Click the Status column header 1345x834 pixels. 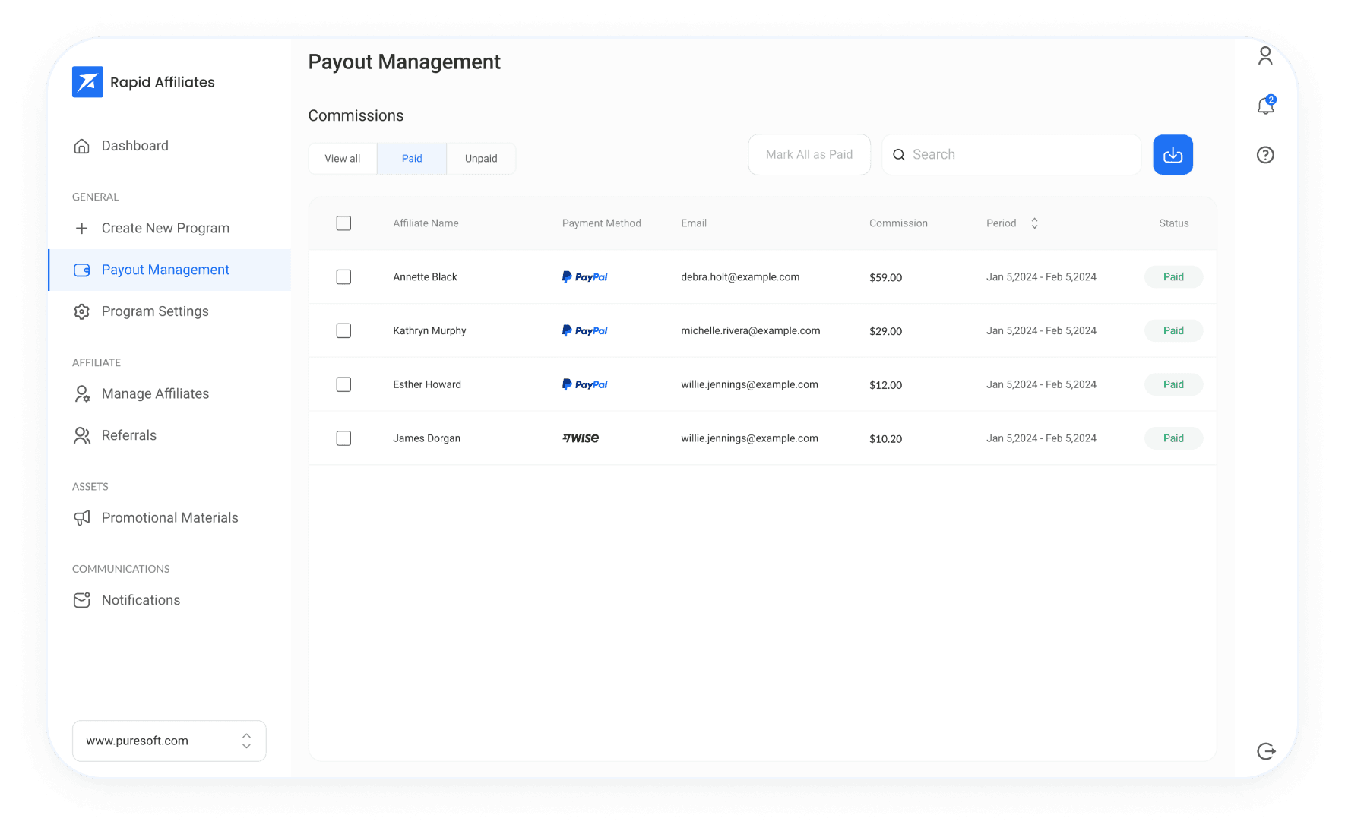1174,223
